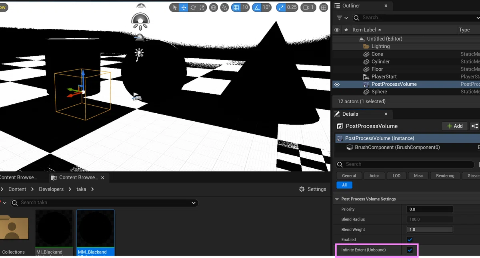Click the Blend Weight value slider field
Screen dimensions: 480x258
click(430, 230)
